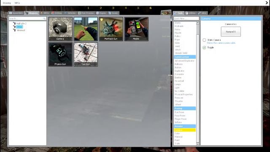Select the Camera weapon icon
The image size is (270, 152).
60,29
